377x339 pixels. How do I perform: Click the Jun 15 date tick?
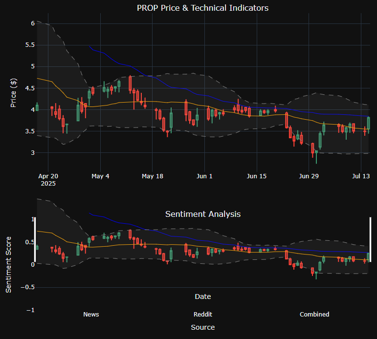[x=257, y=176]
